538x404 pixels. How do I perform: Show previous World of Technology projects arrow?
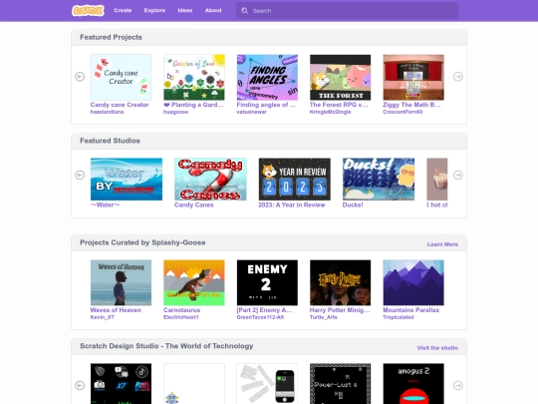coord(80,385)
